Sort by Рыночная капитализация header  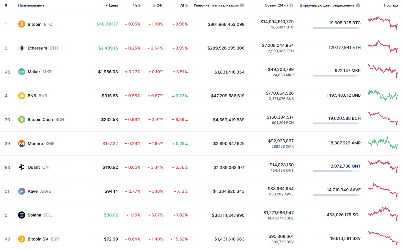tap(216, 5)
